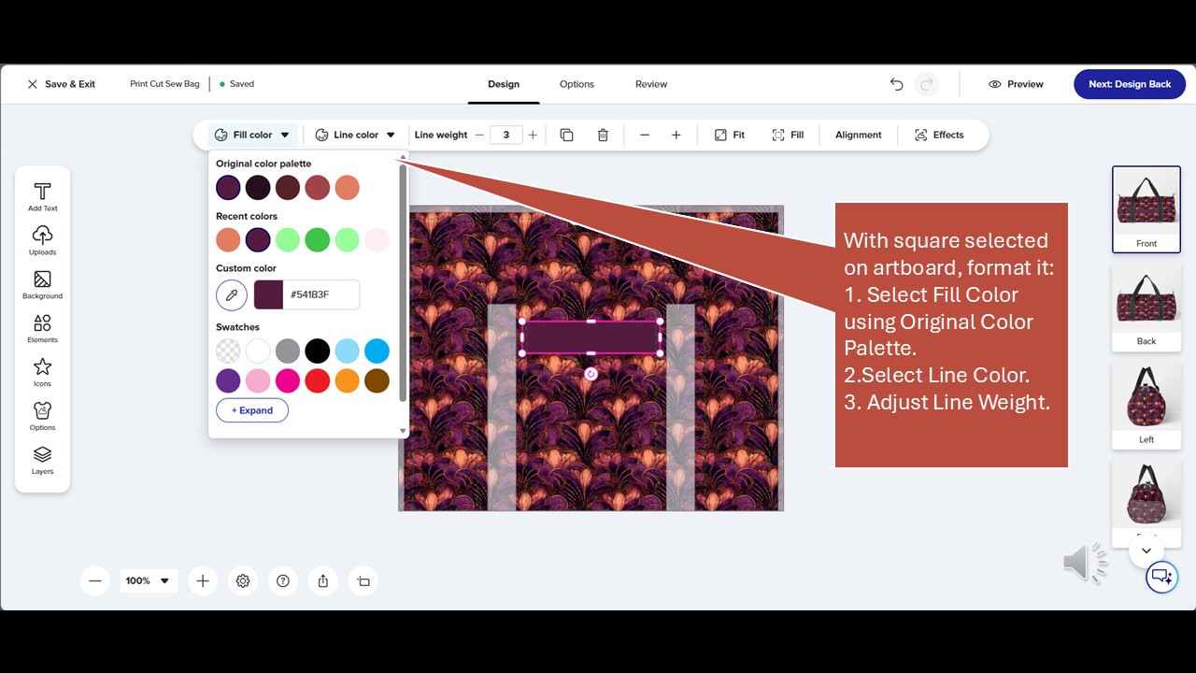Zoom in on the canvas
The width and height of the screenshot is (1196, 673).
pyautogui.click(x=203, y=580)
